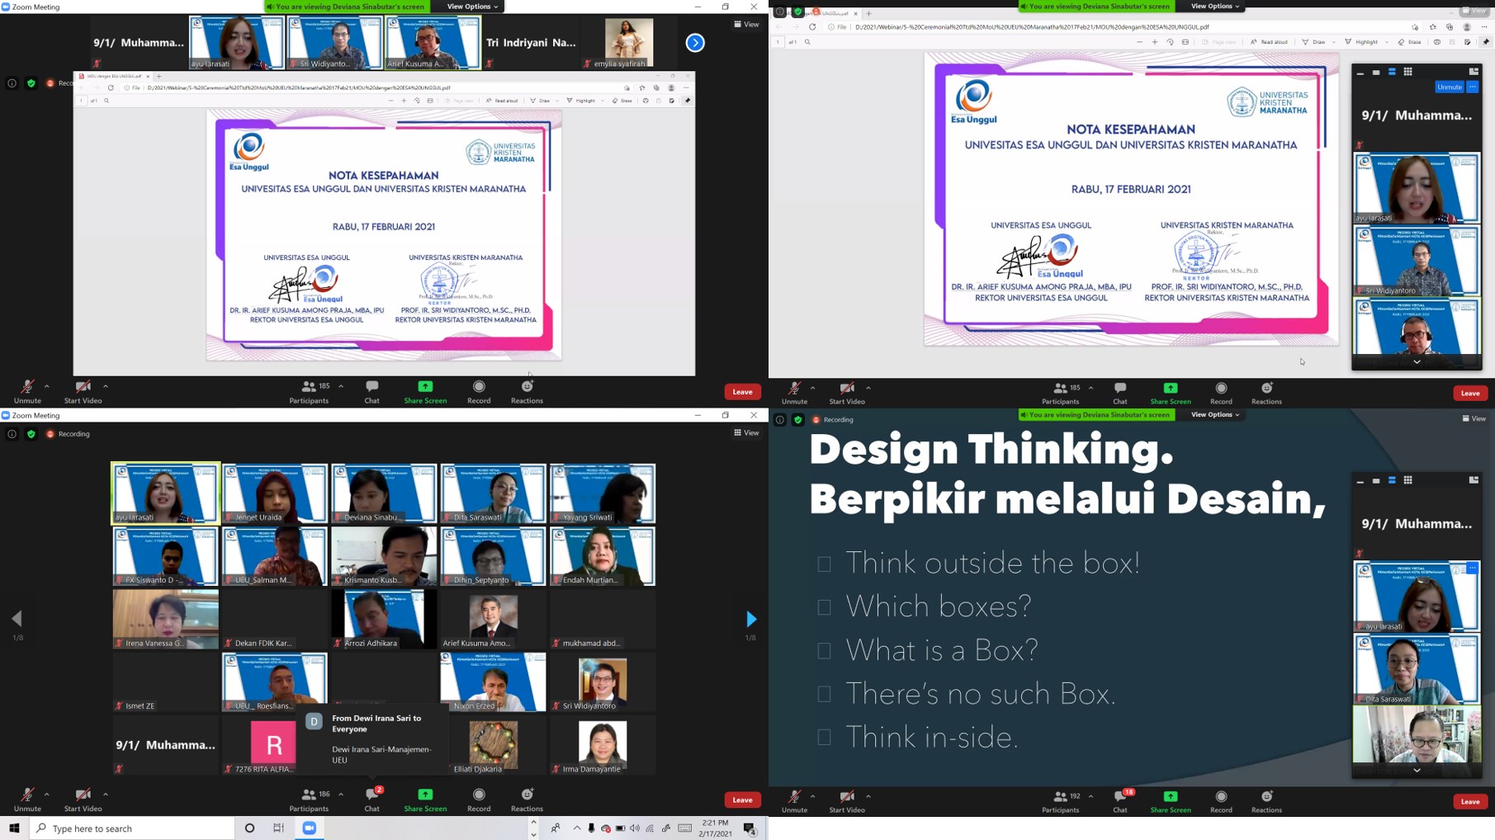Tick checkbox beside 'Which boxes?'
Viewport: 1495px width, 840px height.
(x=824, y=607)
